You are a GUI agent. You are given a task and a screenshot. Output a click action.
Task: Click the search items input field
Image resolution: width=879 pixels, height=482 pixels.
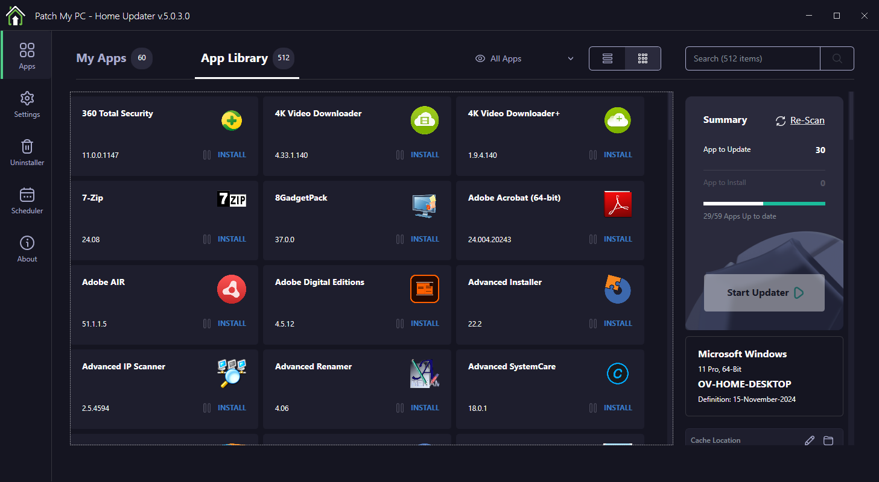pos(753,58)
